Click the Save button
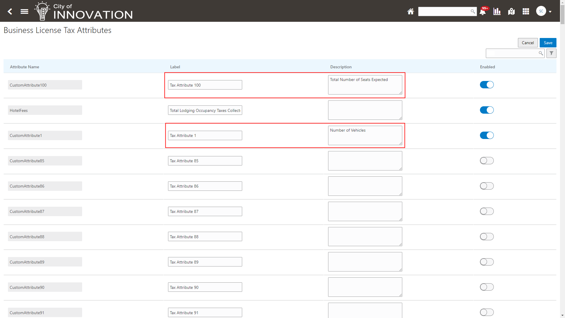This screenshot has width=565, height=318. pyautogui.click(x=548, y=43)
